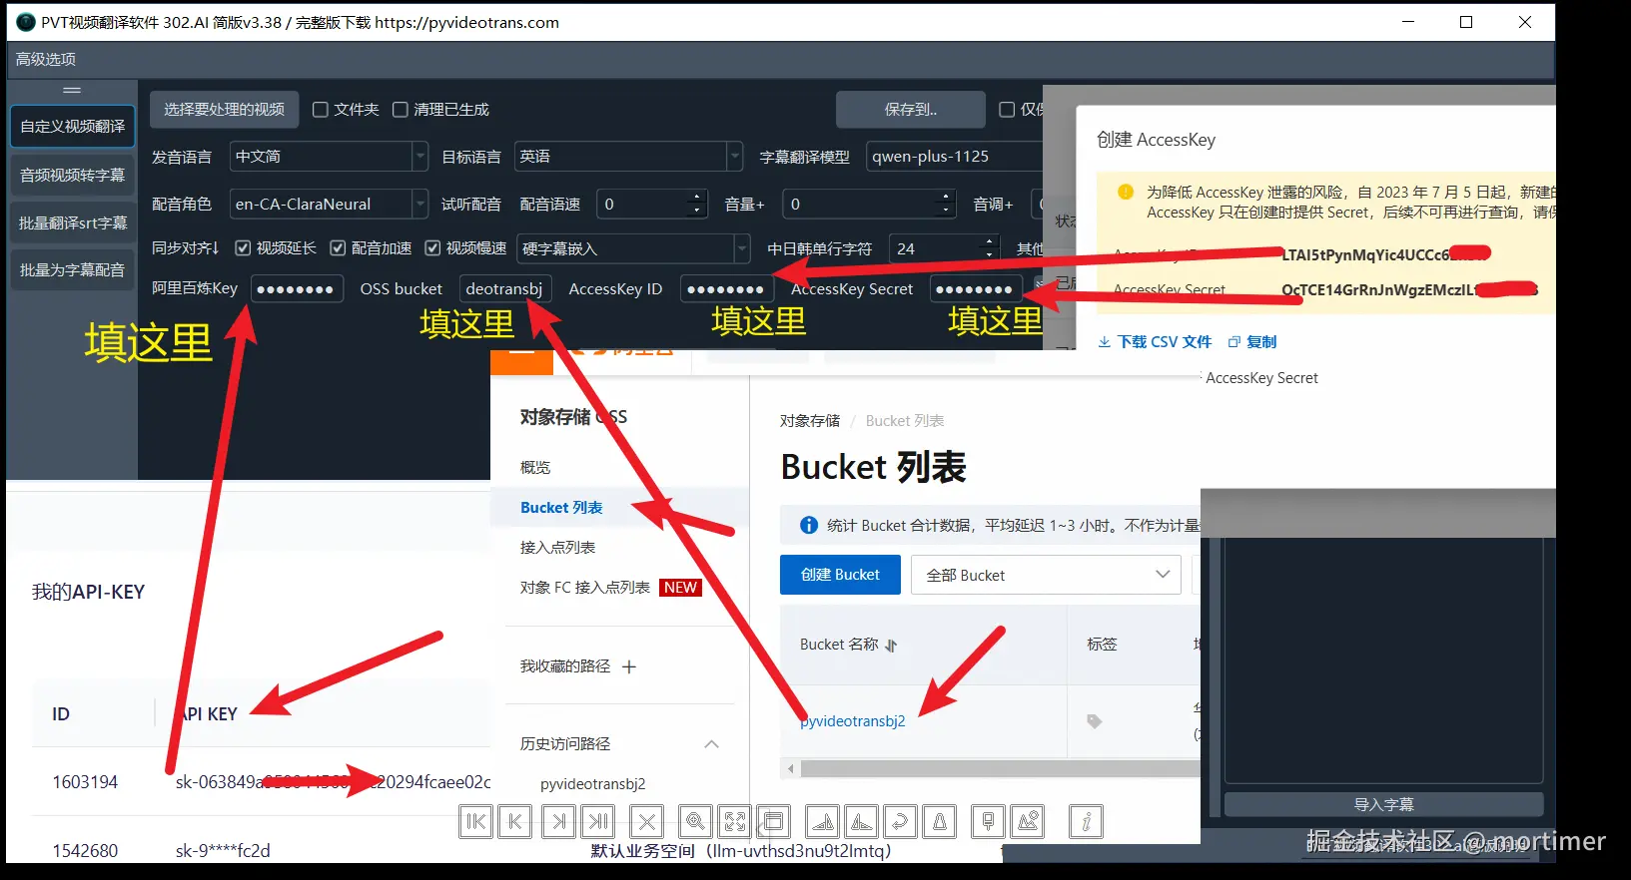Open the 硬字幕嵌入 dropdown
Screen dimensions: 1631x880
pos(634,248)
